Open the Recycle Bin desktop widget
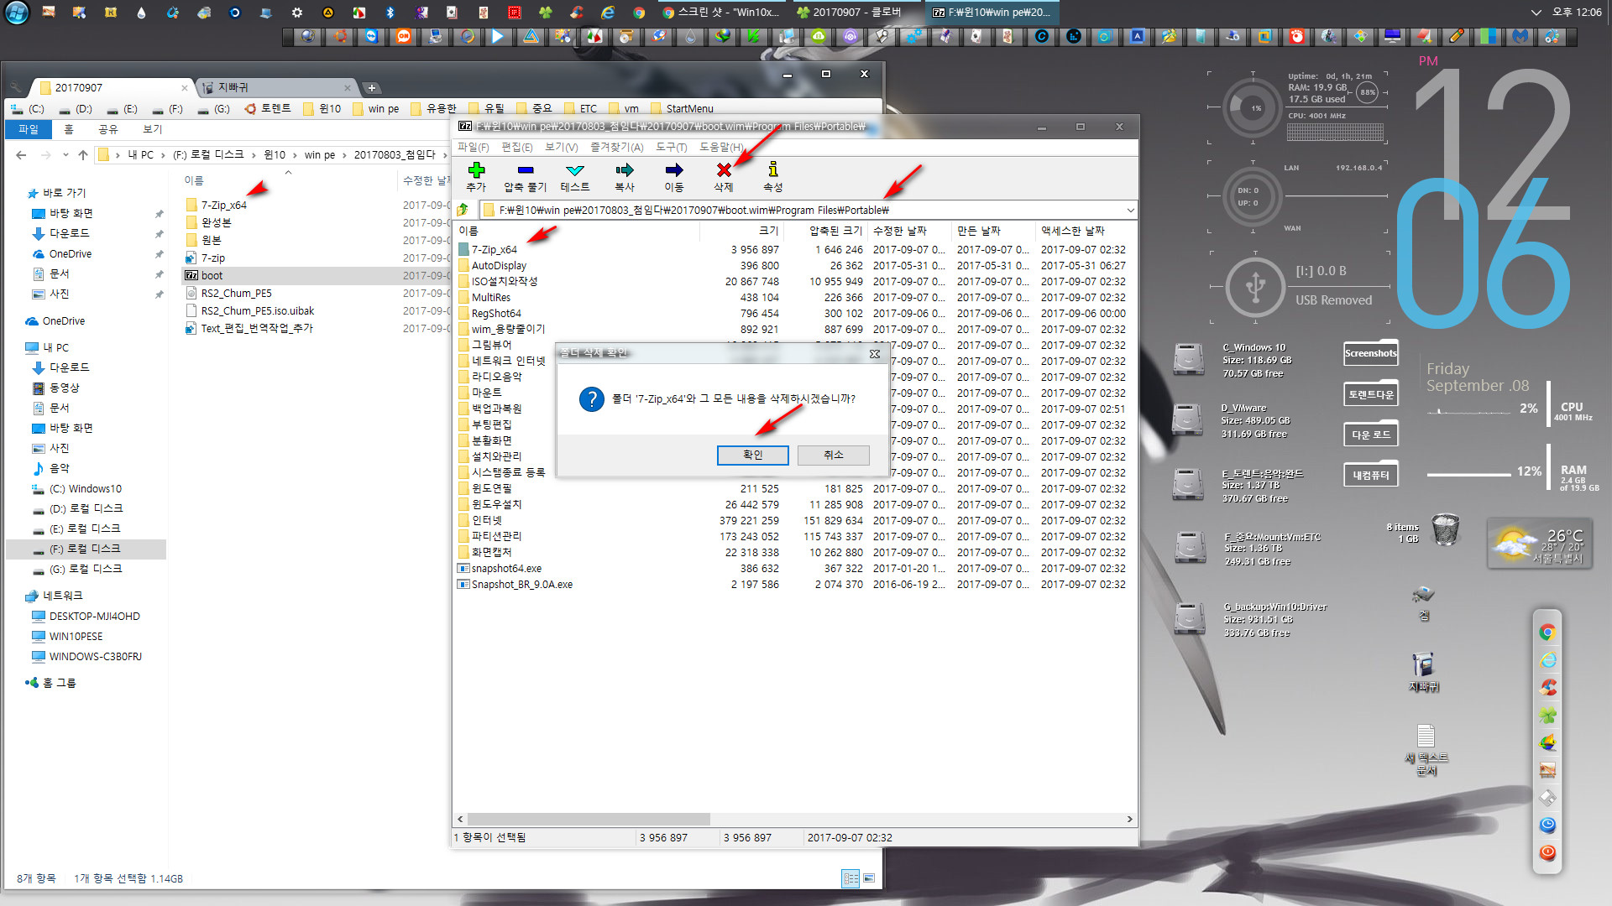The image size is (1612, 906). tap(1445, 529)
